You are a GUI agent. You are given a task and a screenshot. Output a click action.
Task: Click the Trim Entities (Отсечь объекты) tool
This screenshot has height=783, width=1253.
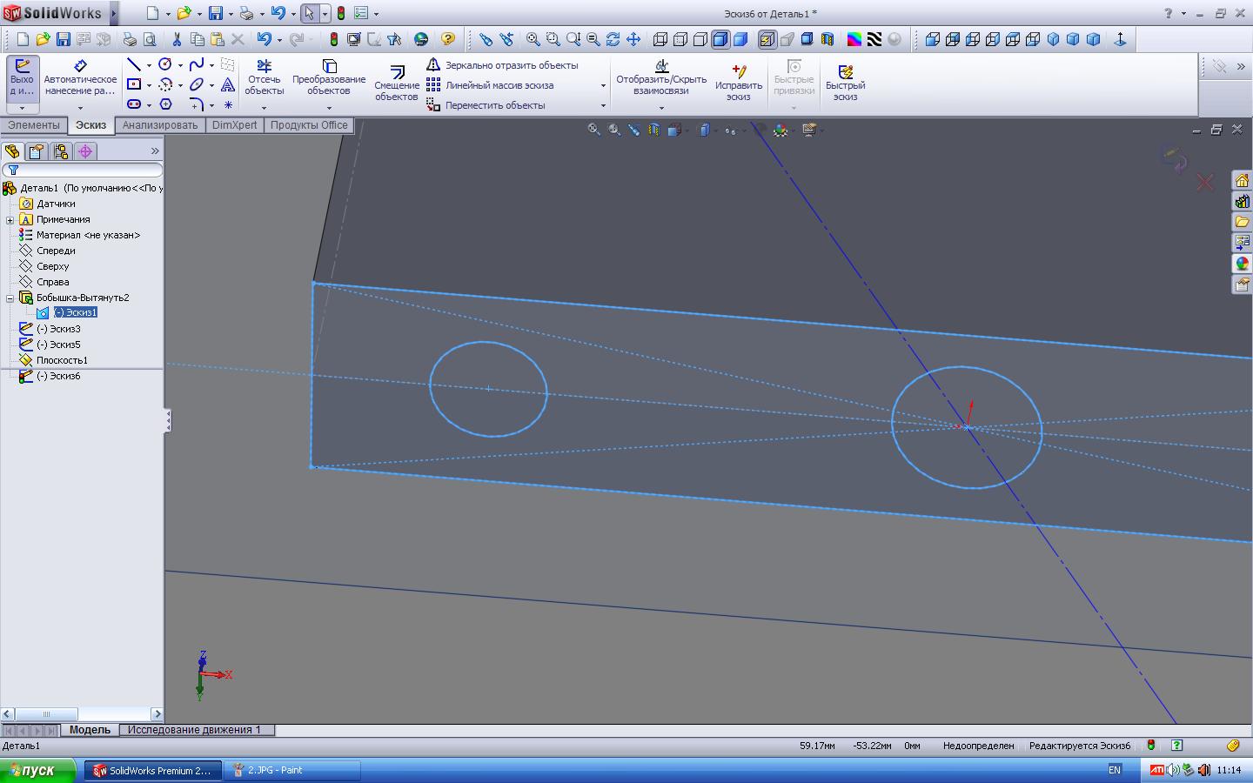coord(264,78)
